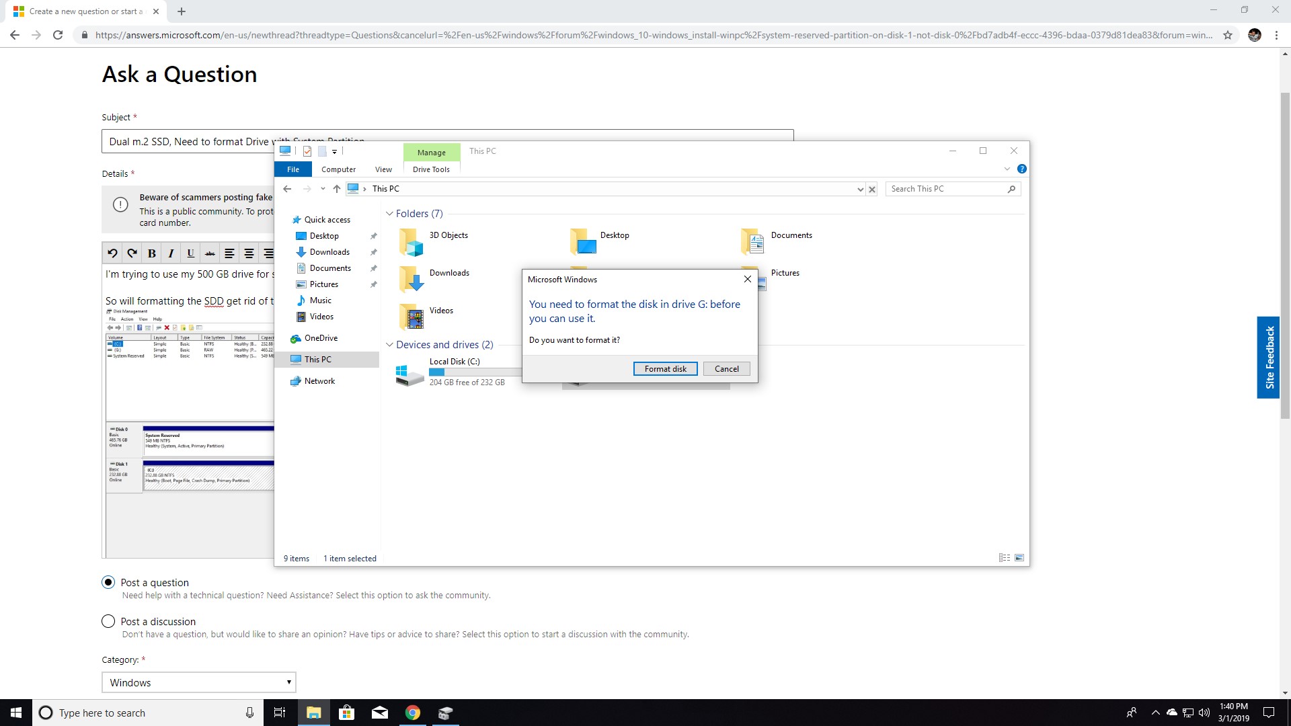This screenshot has width=1291, height=726.
Task: Cancel the format drive dialog
Action: [726, 369]
